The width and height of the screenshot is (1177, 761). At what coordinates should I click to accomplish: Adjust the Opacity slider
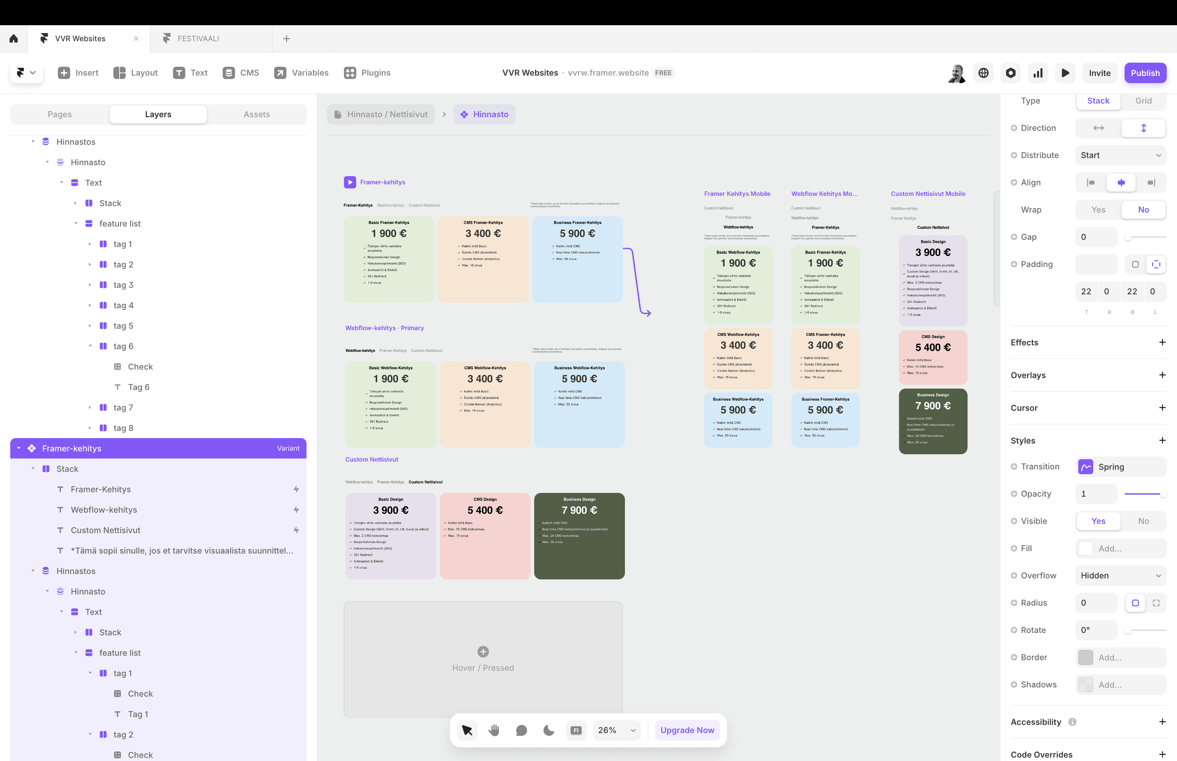point(1145,494)
